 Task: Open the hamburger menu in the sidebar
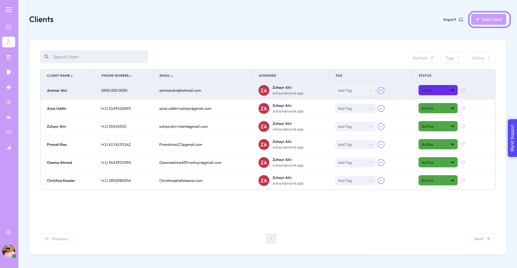click(x=9, y=10)
